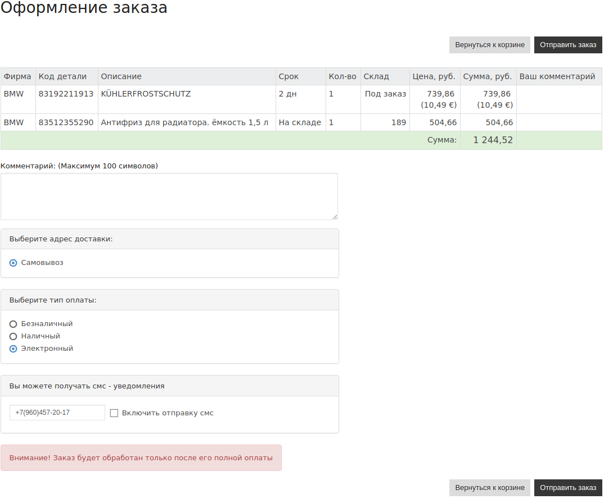The height and width of the screenshot is (499, 604).
Task: Click part code 83192211913
Action: pyautogui.click(x=66, y=94)
